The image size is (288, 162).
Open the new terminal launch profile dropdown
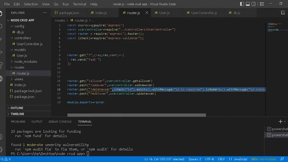[285, 121]
